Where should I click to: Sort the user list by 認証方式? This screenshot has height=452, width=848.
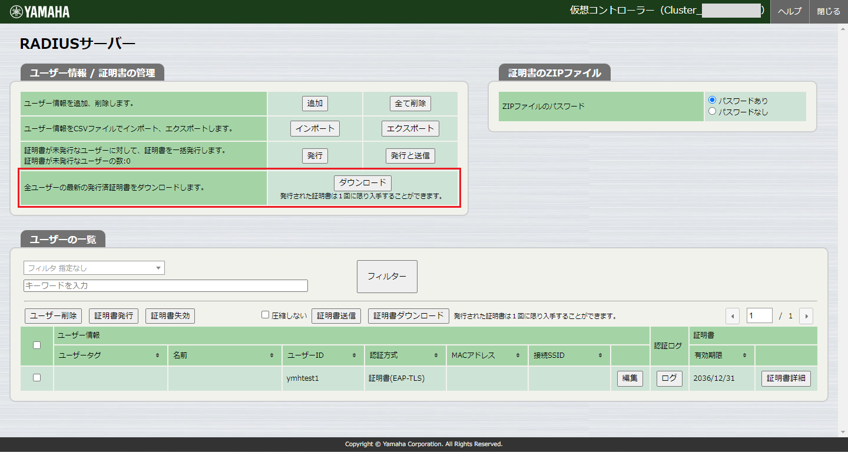[437, 355]
